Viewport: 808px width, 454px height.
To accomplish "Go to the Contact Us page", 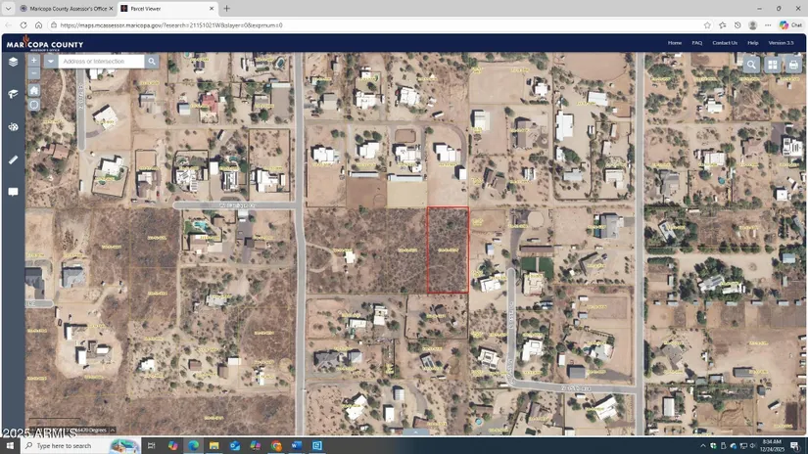I will [x=725, y=43].
